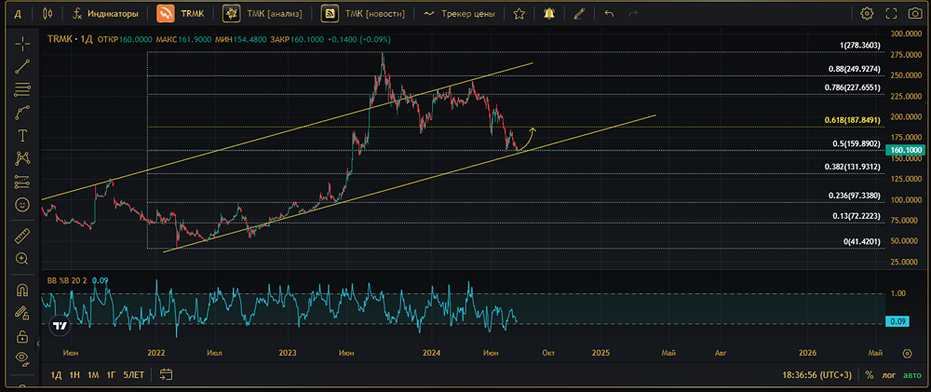This screenshot has height=392, width=931.
Task: Select the 0.618(187.8491) Fibonacci level label
Action: pyautogui.click(x=852, y=120)
